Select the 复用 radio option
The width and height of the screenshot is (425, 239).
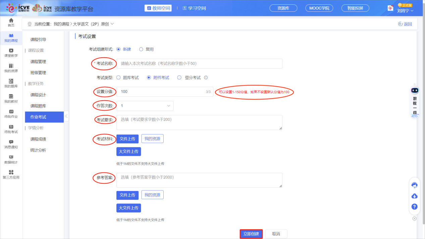(x=141, y=49)
